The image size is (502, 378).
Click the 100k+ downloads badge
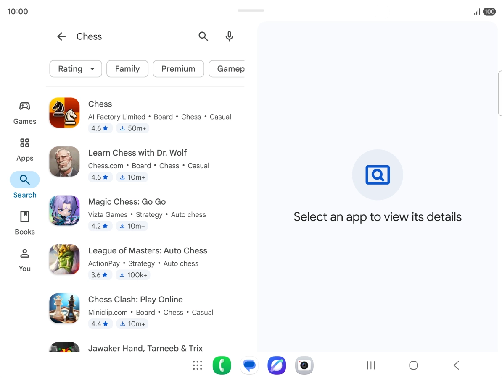coord(133,275)
